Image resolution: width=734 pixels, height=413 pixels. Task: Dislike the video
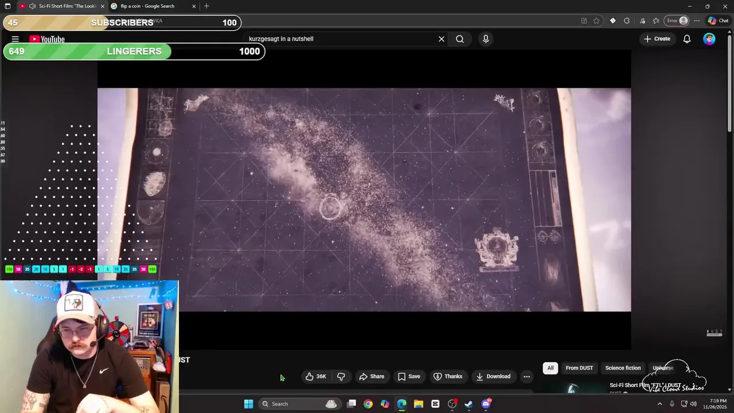(x=341, y=376)
